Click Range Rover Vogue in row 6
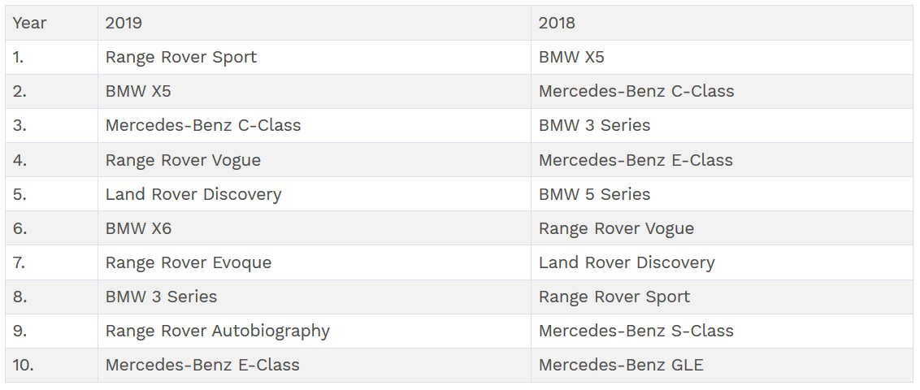This screenshot has height=390, width=920. [616, 228]
